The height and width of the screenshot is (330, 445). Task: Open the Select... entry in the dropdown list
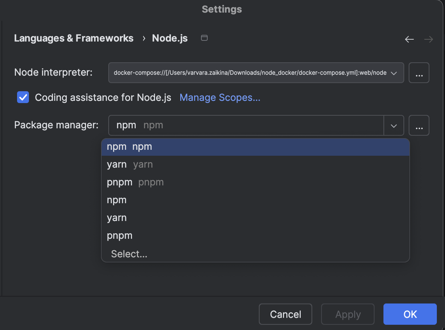pyautogui.click(x=129, y=254)
